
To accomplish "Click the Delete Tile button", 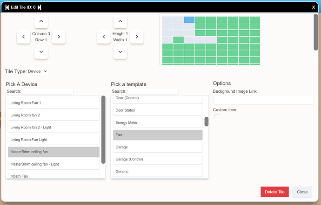I will pos(275,192).
